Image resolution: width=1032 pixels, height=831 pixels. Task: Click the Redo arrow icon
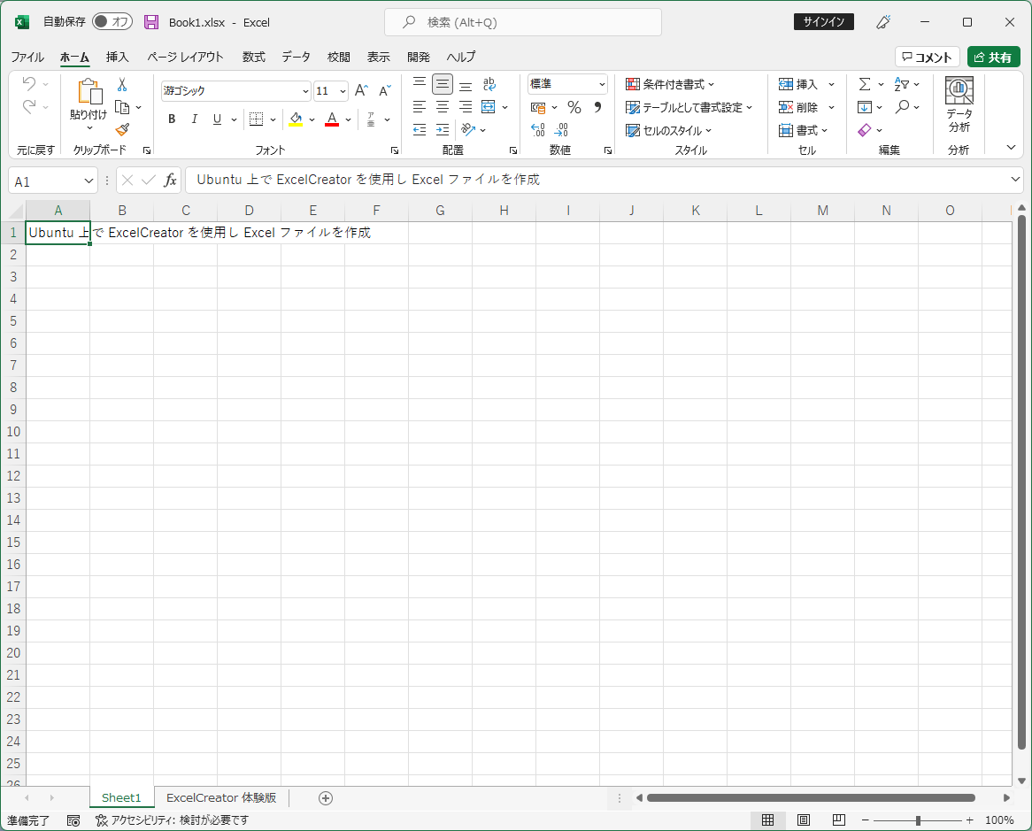[x=29, y=106]
